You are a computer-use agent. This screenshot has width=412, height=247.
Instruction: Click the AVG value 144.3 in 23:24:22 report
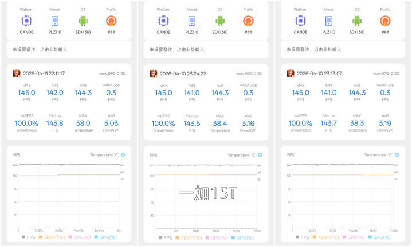pyautogui.click(x=220, y=93)
